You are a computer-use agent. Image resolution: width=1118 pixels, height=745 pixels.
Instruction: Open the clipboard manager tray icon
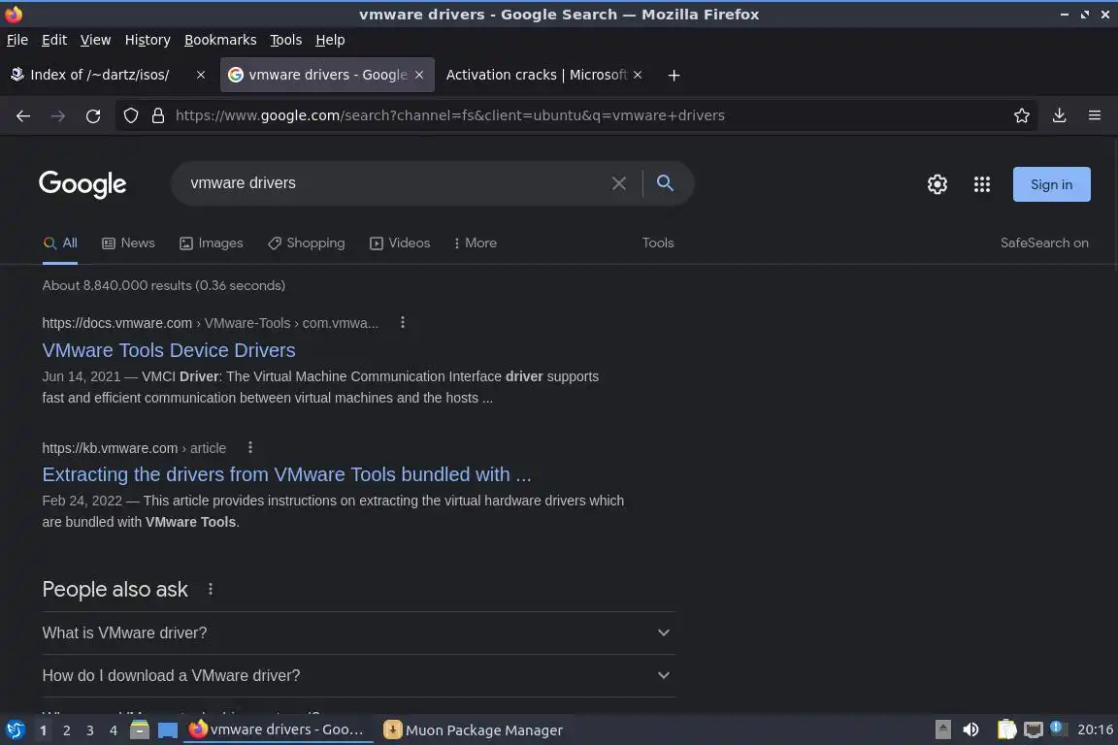[x=1006, y=730]
